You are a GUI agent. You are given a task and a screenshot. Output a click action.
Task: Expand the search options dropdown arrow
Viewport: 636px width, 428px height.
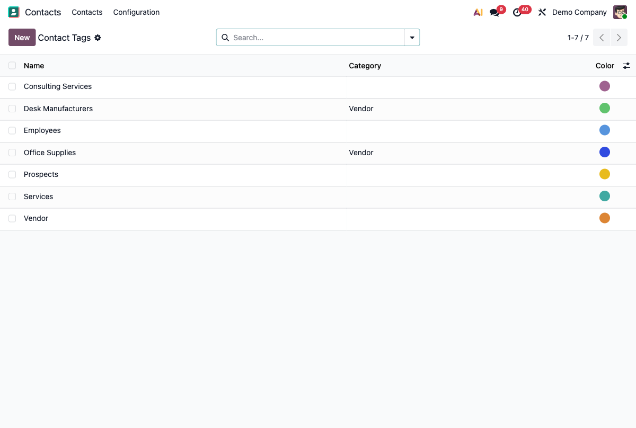(412, 38)
